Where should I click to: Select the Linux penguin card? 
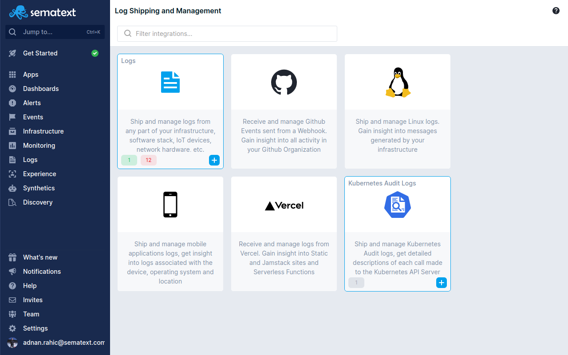click(x=398, y=111)
